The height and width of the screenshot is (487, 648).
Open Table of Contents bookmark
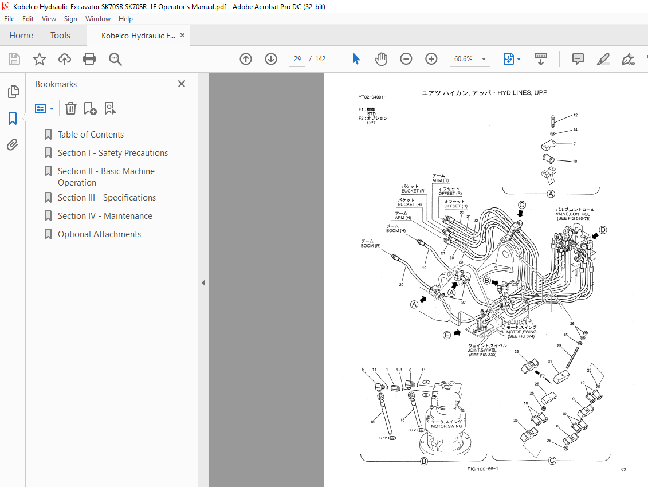(x=91, y=135)
